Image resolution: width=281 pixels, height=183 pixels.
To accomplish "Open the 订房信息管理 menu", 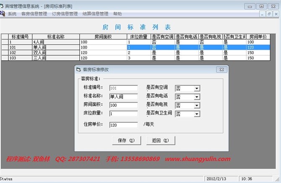I will [x=65, y=14].
